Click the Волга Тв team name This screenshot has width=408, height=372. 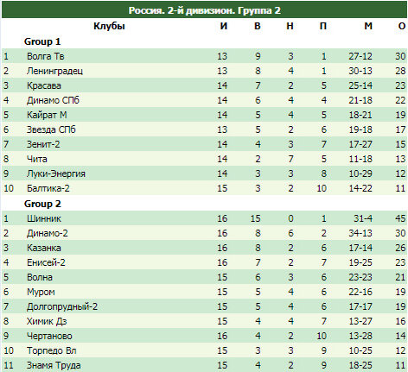[45, 56]
